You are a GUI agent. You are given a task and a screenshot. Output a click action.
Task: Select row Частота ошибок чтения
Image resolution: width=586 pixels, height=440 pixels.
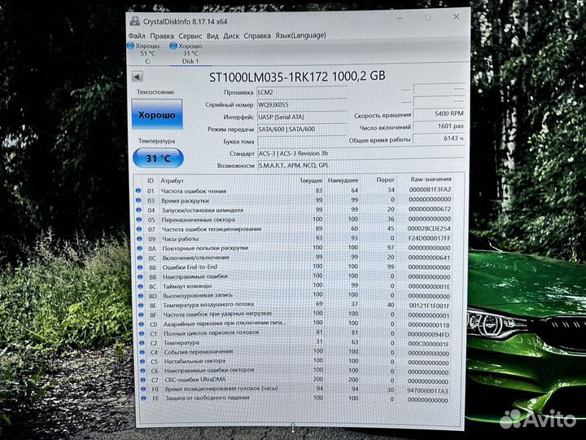click(x=294, y=191)
